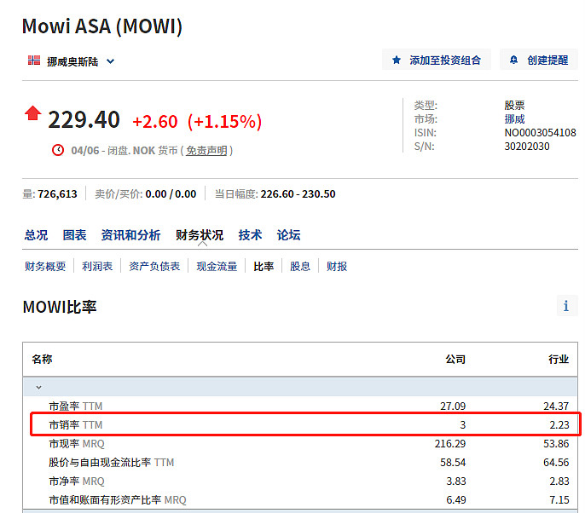Switch to the 技术 tab
Viewport: 585px width, 513px height.
[x=251, y=235]
